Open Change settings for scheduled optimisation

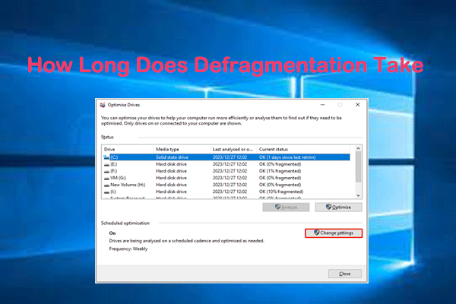coord(333,233)
